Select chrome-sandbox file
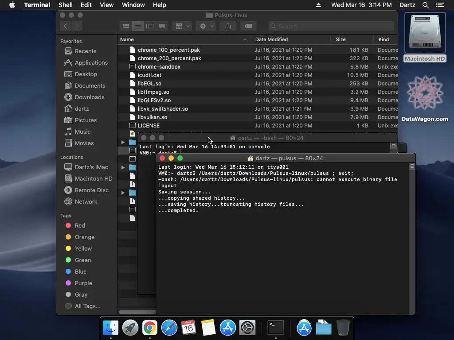Screen dimensions: 454x340 258,66
